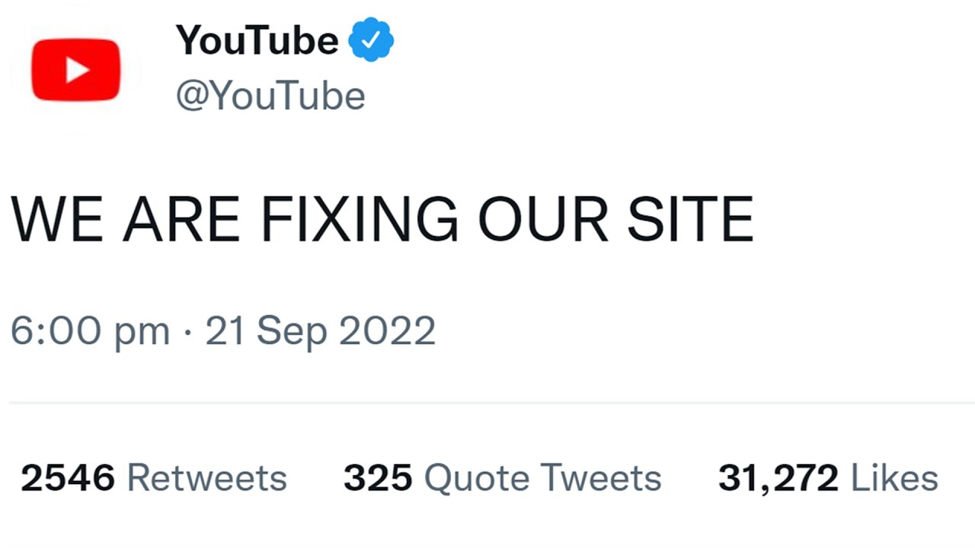Screen dimensions: 975x548
Task: Open the Likes label
Action: [894, 478]
